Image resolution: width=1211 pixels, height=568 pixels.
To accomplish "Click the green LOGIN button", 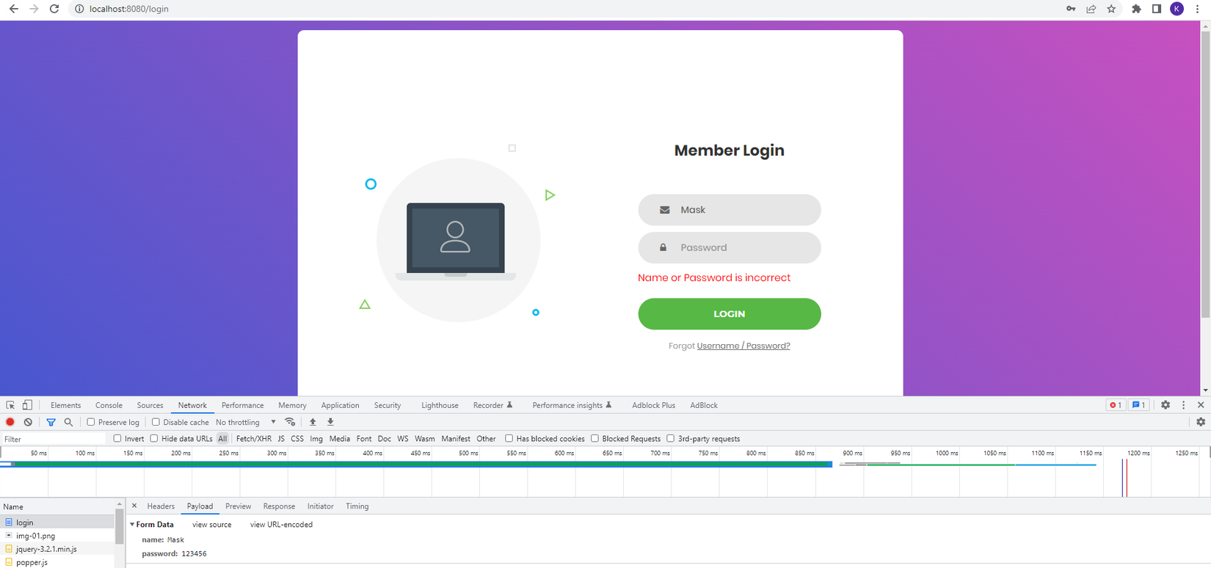I will tap(730, 313).
